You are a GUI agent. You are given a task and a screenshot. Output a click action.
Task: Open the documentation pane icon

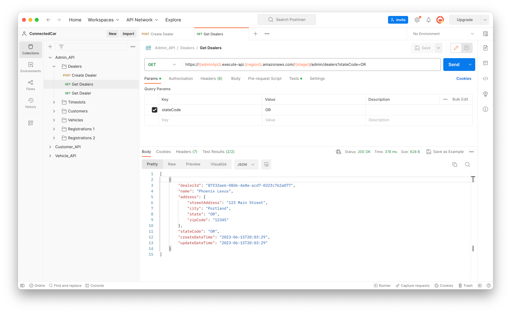[x=485, y=48]
